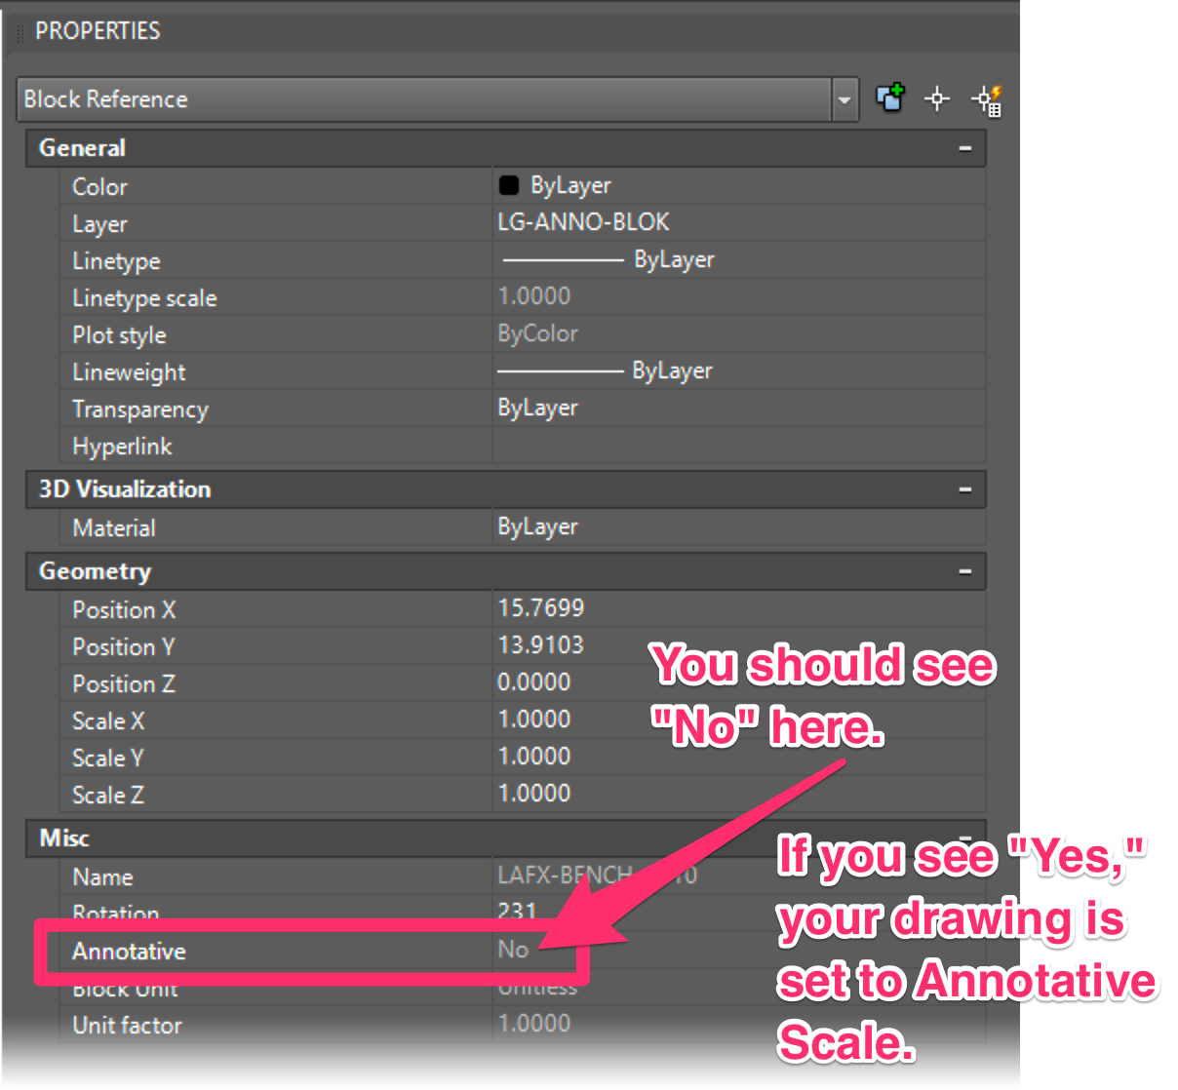The image size is (1178, 1090).
Task: Toggle PICKADD value icon
Action: (x=890, y=98)
